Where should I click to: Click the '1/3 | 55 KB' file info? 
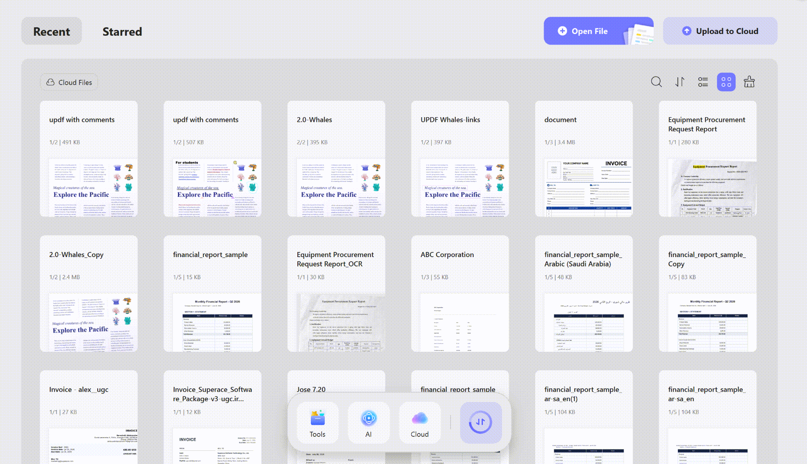(x=435, y=277)
